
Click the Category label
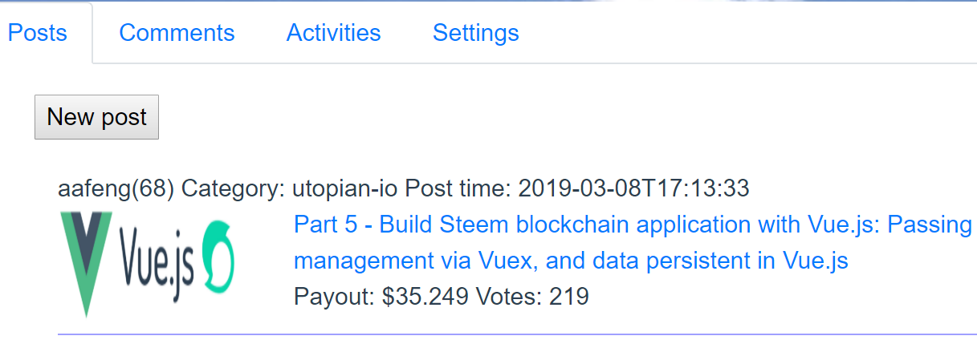click(x=233, y=188)
